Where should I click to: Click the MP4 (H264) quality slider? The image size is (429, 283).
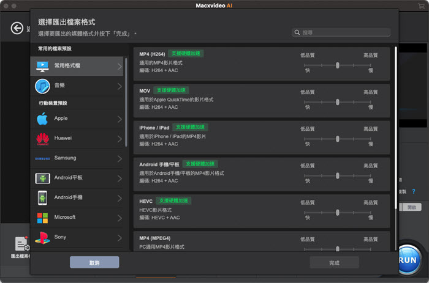[337, 65]
